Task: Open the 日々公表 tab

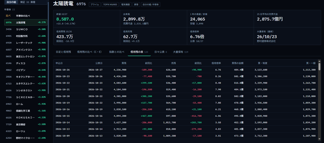Action: [161, 52]
